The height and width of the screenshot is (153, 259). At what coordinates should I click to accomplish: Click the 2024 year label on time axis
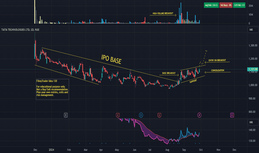pyautogui.click(x=51, y=150)
